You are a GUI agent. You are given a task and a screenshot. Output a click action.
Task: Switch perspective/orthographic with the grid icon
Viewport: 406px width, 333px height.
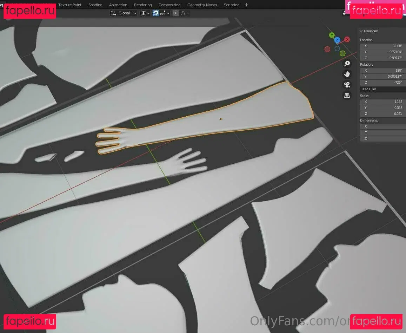click(347, 95)
